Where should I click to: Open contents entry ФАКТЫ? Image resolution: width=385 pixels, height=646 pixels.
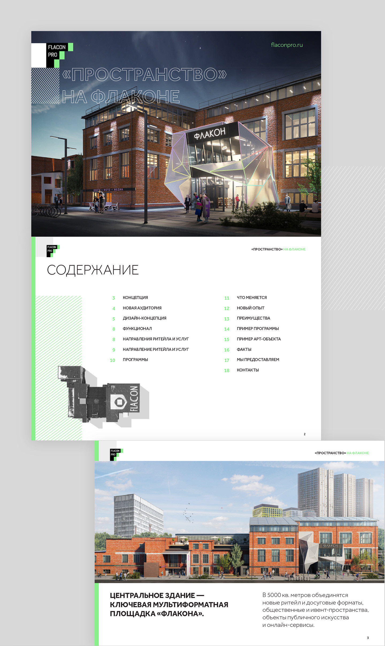tap(244, 350)
